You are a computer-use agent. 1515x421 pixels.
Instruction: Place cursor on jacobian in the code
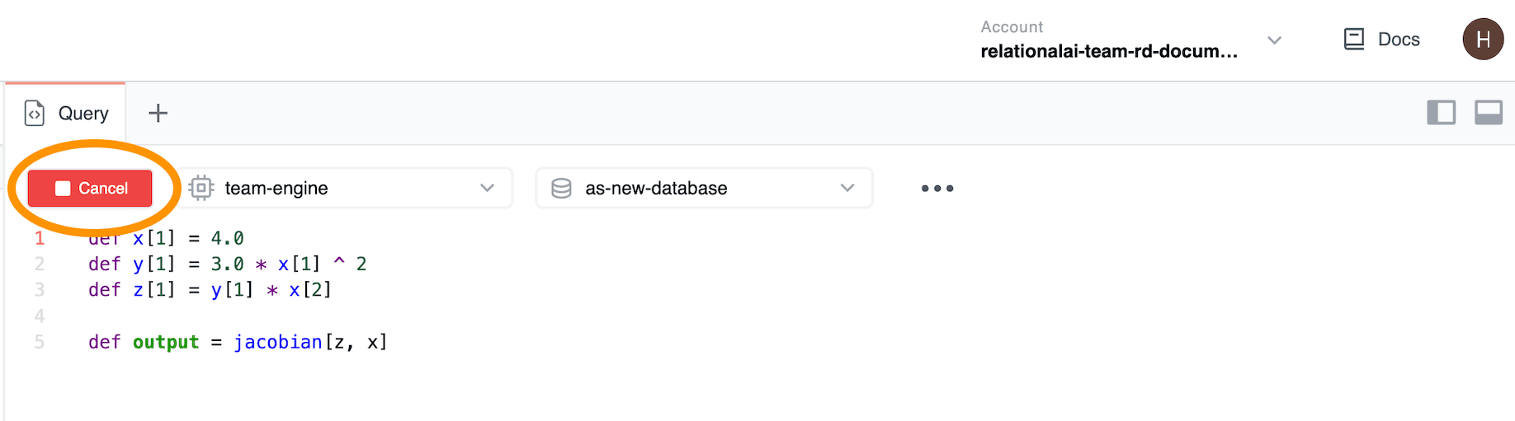coord(277,342)
